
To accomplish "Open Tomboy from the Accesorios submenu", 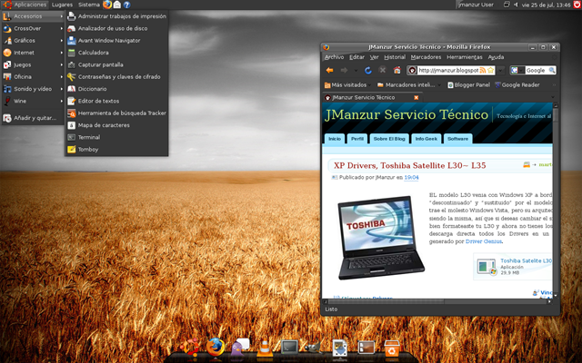I will coord(116,150).
